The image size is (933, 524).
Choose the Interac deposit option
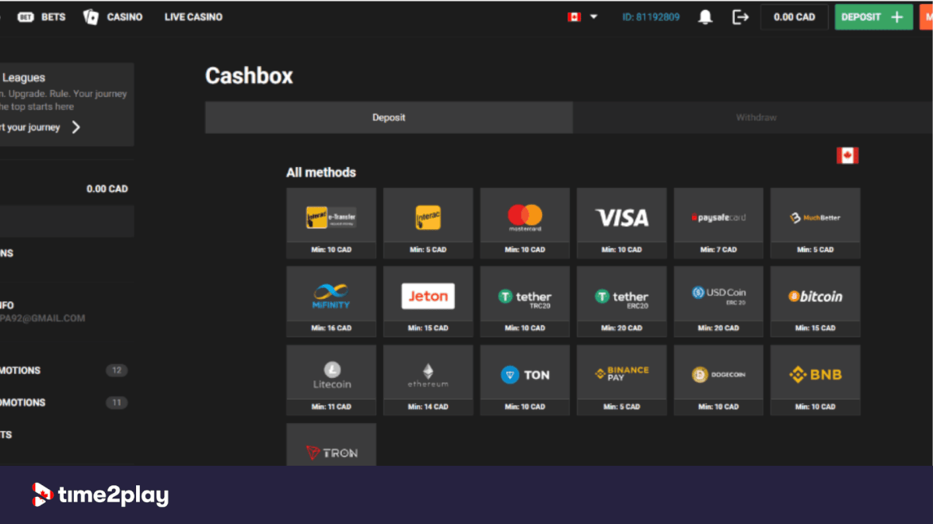coord(428,223)
